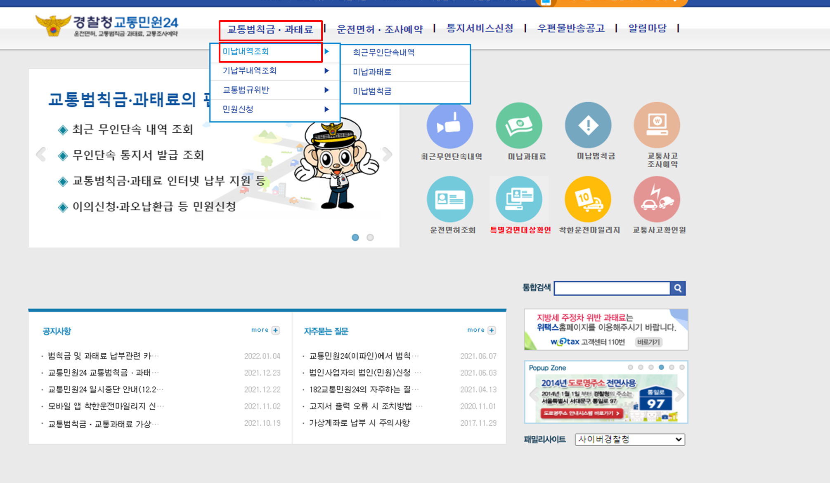830x483 pixels.
Task: Click the 교통사고확인원 icon
Action: click(x=656, y=199)
